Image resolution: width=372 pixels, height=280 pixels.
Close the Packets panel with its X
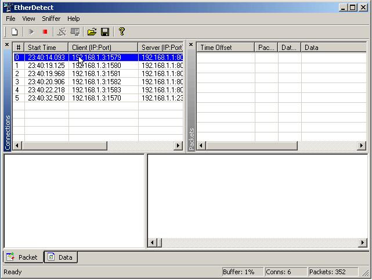[x=190, y=45]
